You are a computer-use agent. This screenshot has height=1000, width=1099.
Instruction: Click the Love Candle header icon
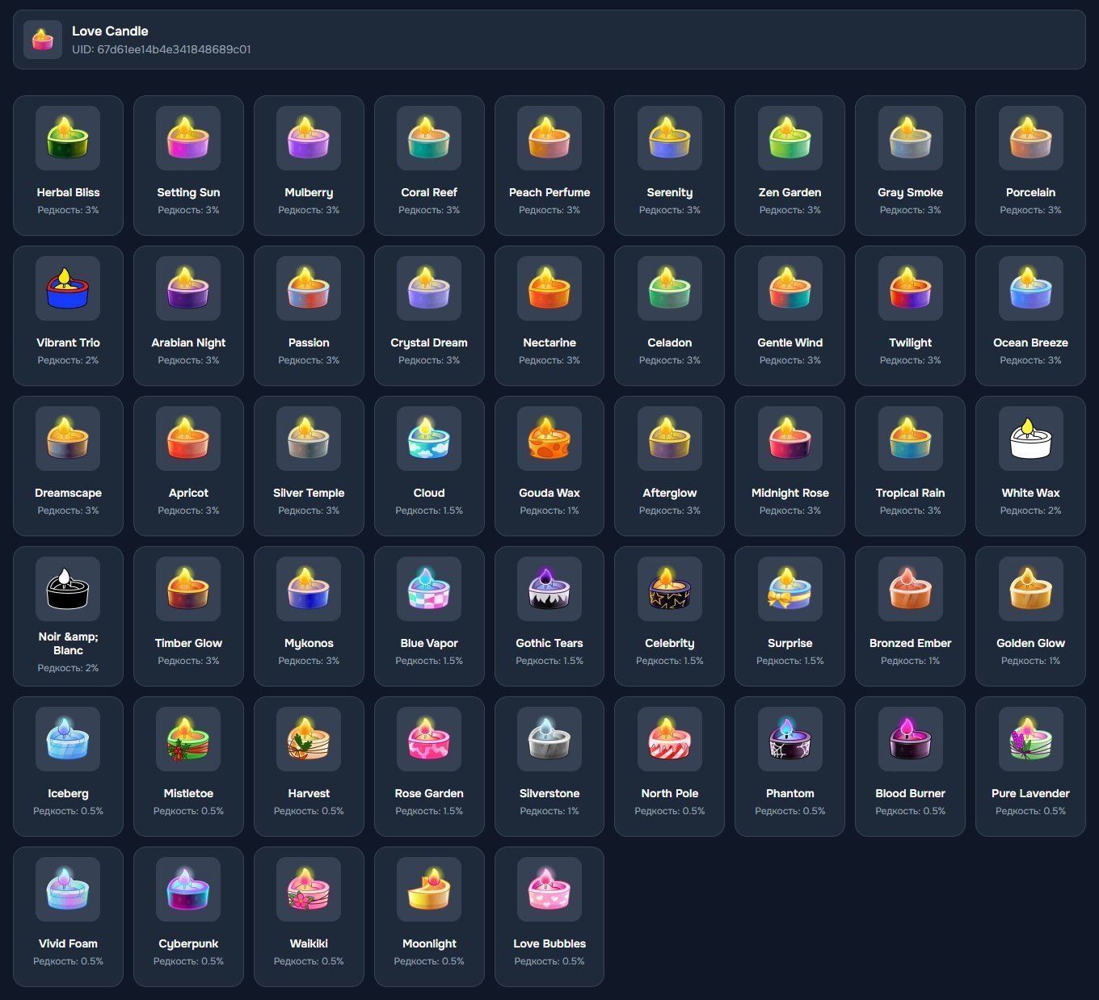[x=42, y=40]
